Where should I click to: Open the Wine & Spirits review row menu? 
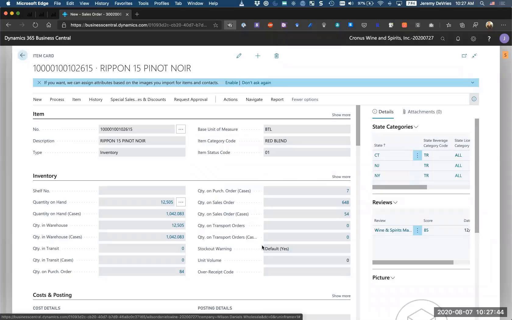[417, 230]
